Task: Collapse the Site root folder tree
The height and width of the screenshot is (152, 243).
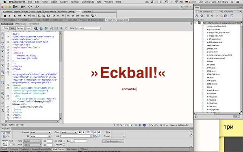Action: [x=195, y=23]
